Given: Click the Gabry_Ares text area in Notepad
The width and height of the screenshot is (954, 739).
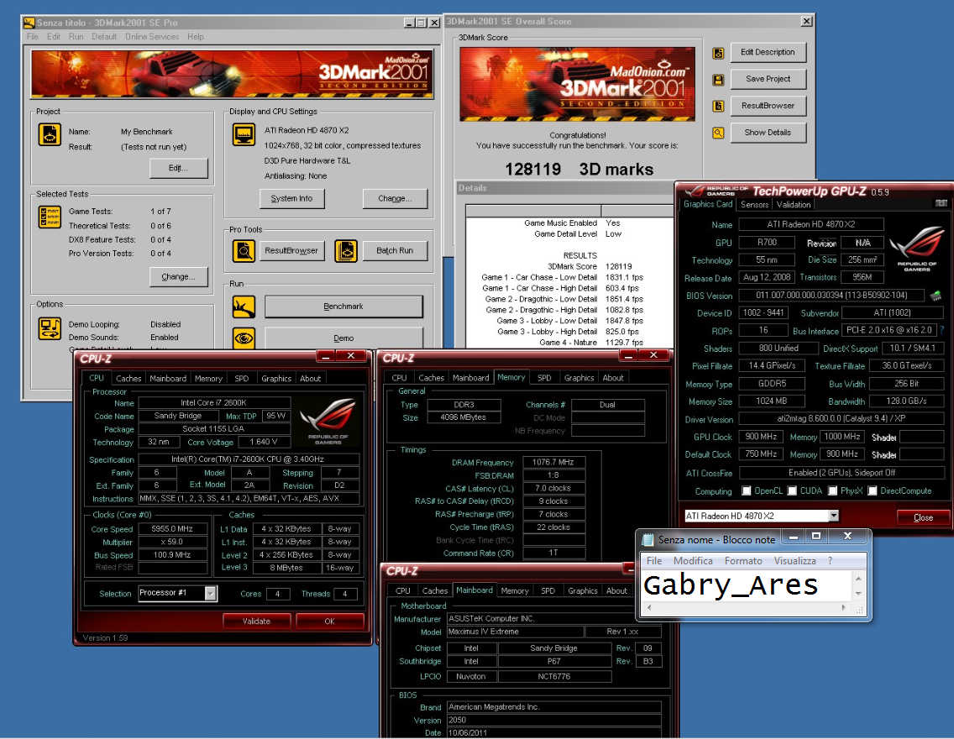Looking at the screenshot, I should point(747,585).
